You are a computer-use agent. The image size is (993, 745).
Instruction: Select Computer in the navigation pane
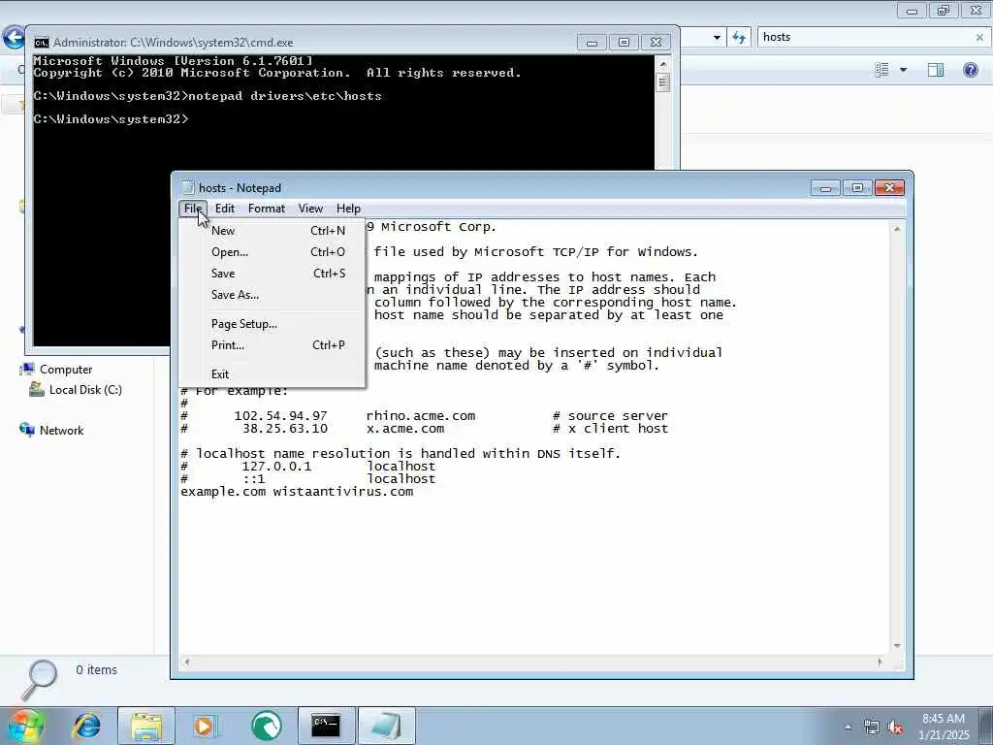pyautogui.click(x=66, y=370)
